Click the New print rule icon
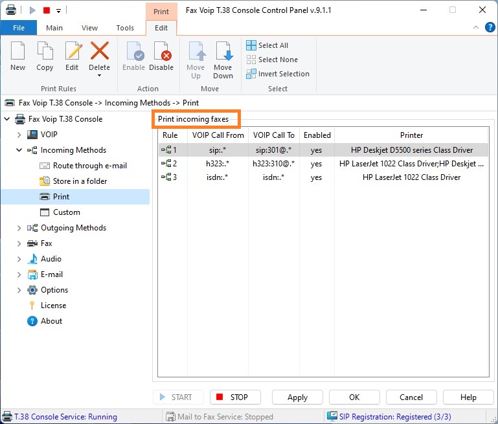 17,50
